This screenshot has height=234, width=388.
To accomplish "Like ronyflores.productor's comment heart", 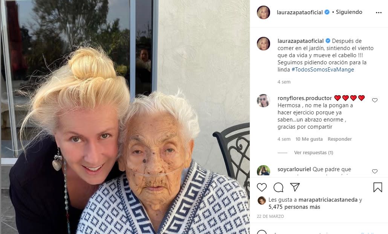I will (375, 100).
